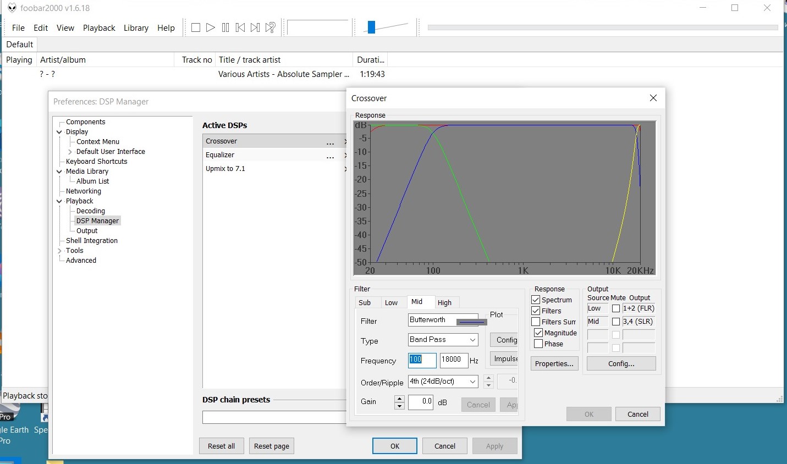Click the Output Config... button

(621, 363)
